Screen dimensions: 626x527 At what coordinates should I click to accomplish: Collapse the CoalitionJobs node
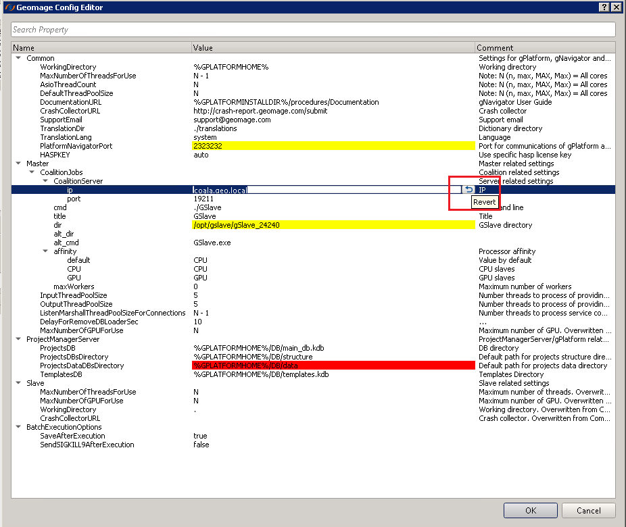pyautogui.click(x=32, y=172)
